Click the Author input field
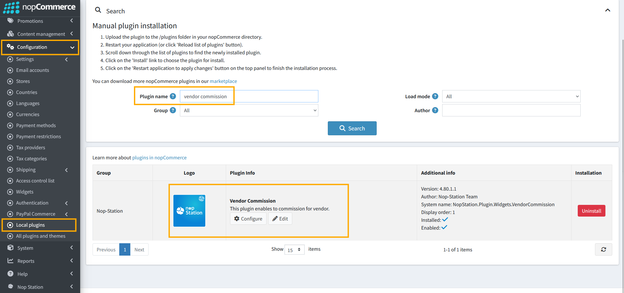Screen dimensions: 624x293 511,110
